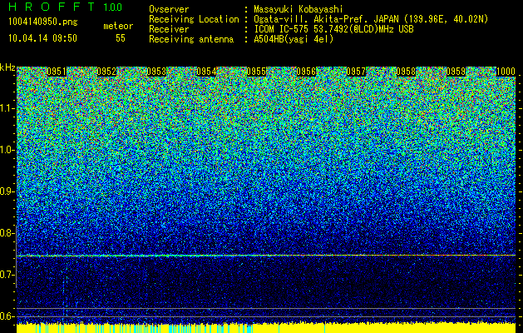Click the 0959 time marker

[x=456, y=72]
